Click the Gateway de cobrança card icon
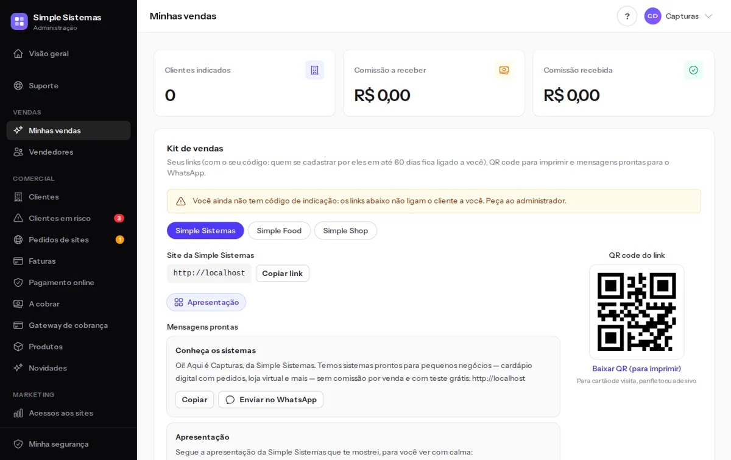Screen dimensions: 731x460 [x=18, y=325]
